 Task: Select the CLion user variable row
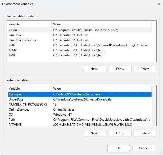(x=80, y=30)
